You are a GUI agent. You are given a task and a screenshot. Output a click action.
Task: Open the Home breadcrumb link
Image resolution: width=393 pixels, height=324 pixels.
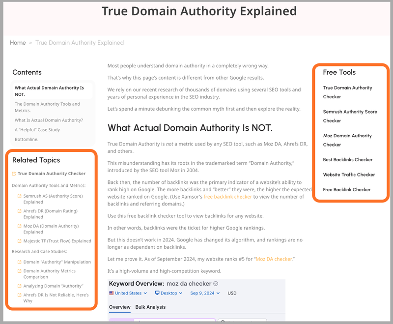point(18,43)
